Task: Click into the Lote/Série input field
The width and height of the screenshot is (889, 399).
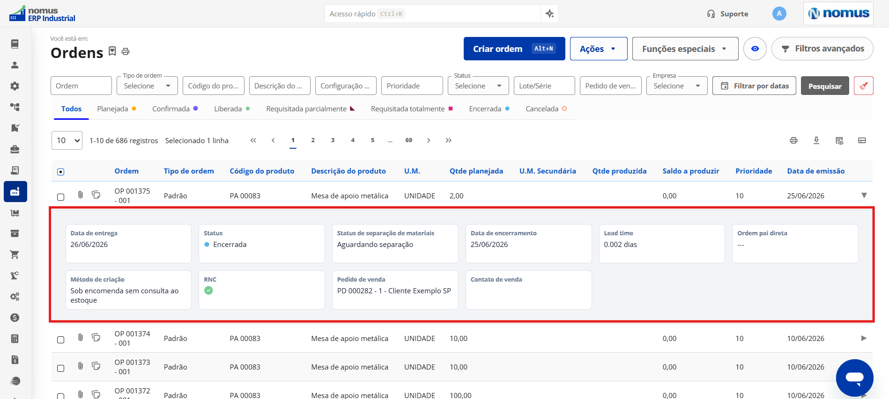Action: (544, 86)
